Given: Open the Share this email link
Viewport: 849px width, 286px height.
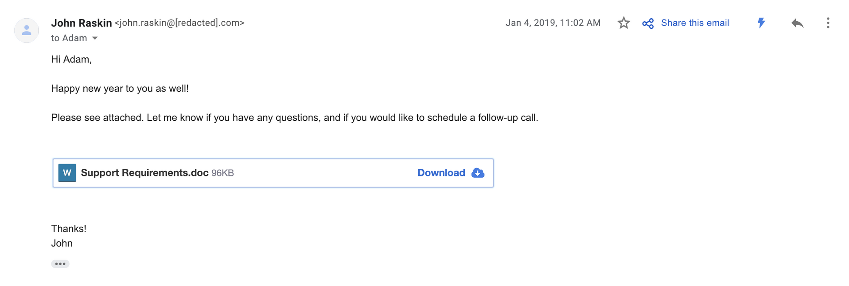Looking at the screenshot, I should [695, 23].
